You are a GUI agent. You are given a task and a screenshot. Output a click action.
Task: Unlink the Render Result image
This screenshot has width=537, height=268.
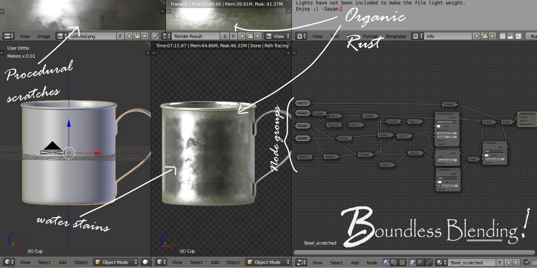[258, 36]
